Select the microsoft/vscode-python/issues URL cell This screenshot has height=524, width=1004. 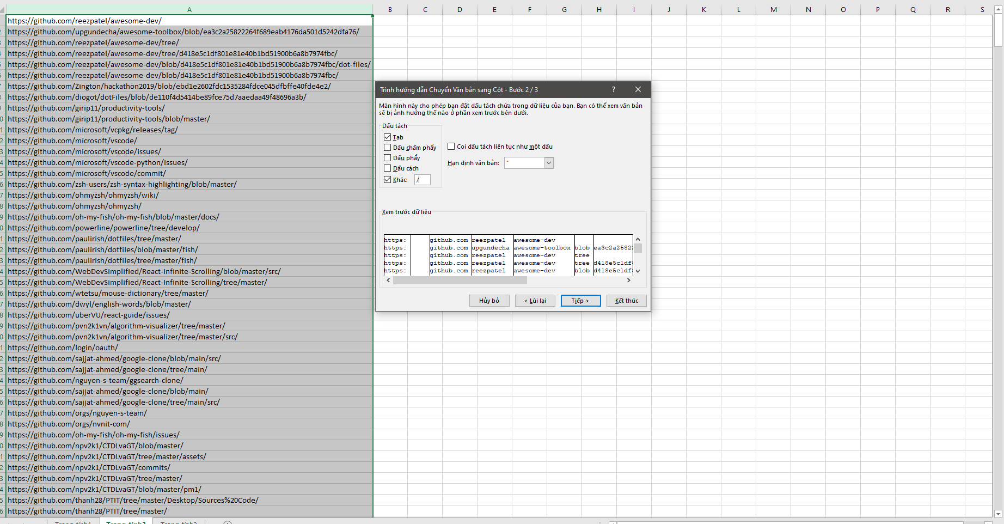(189, 162)
